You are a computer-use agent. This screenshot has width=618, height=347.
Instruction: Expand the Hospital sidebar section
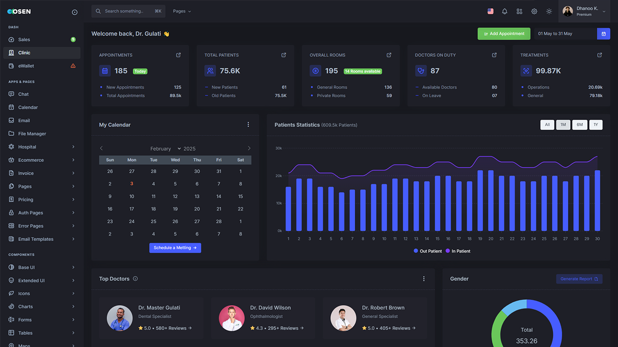[26, 147]
